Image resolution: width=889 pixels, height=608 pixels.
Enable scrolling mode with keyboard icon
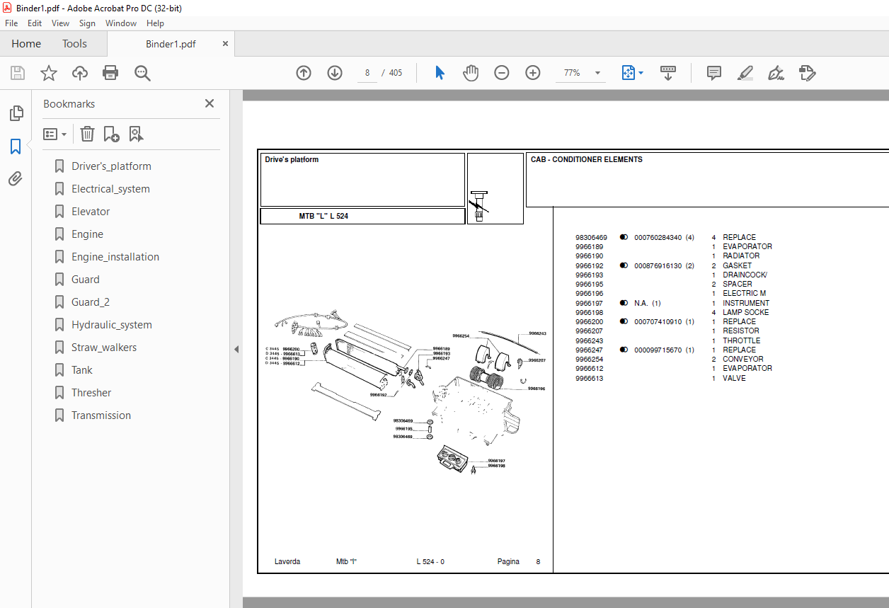click(668, 73)
